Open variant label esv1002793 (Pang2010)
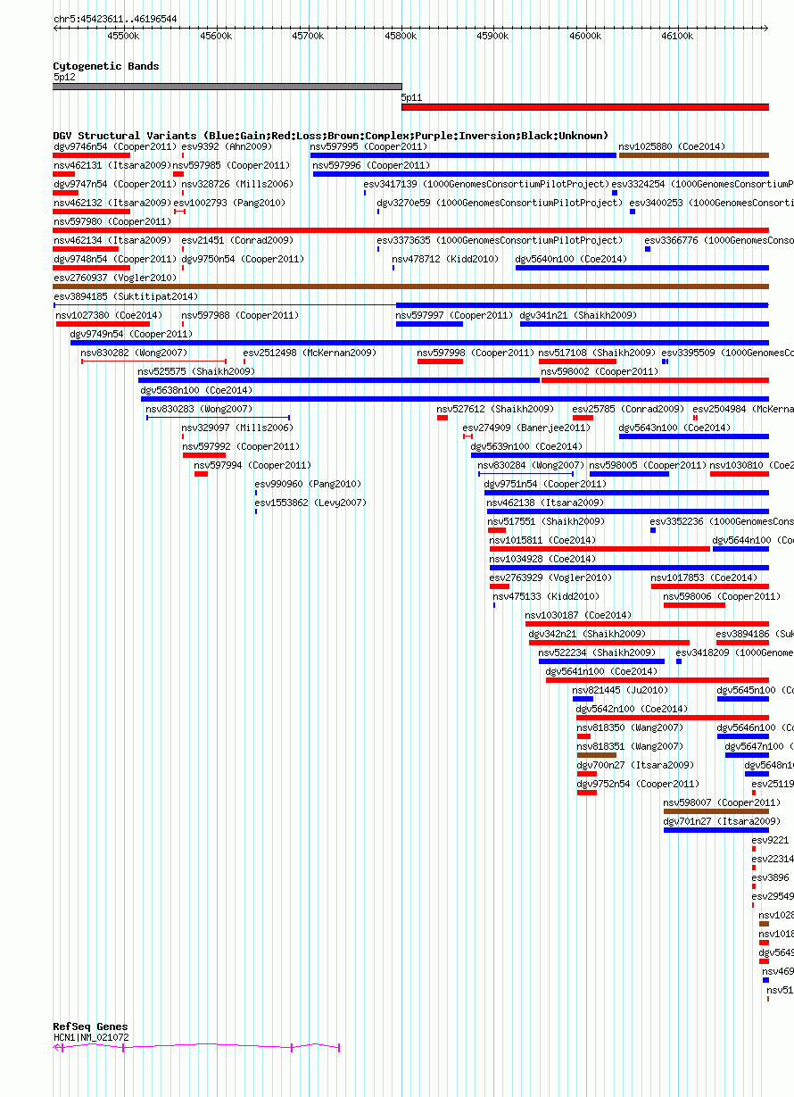Image resolution: width=794 pixels, height=1097 pixels. (x=229, y=203)
